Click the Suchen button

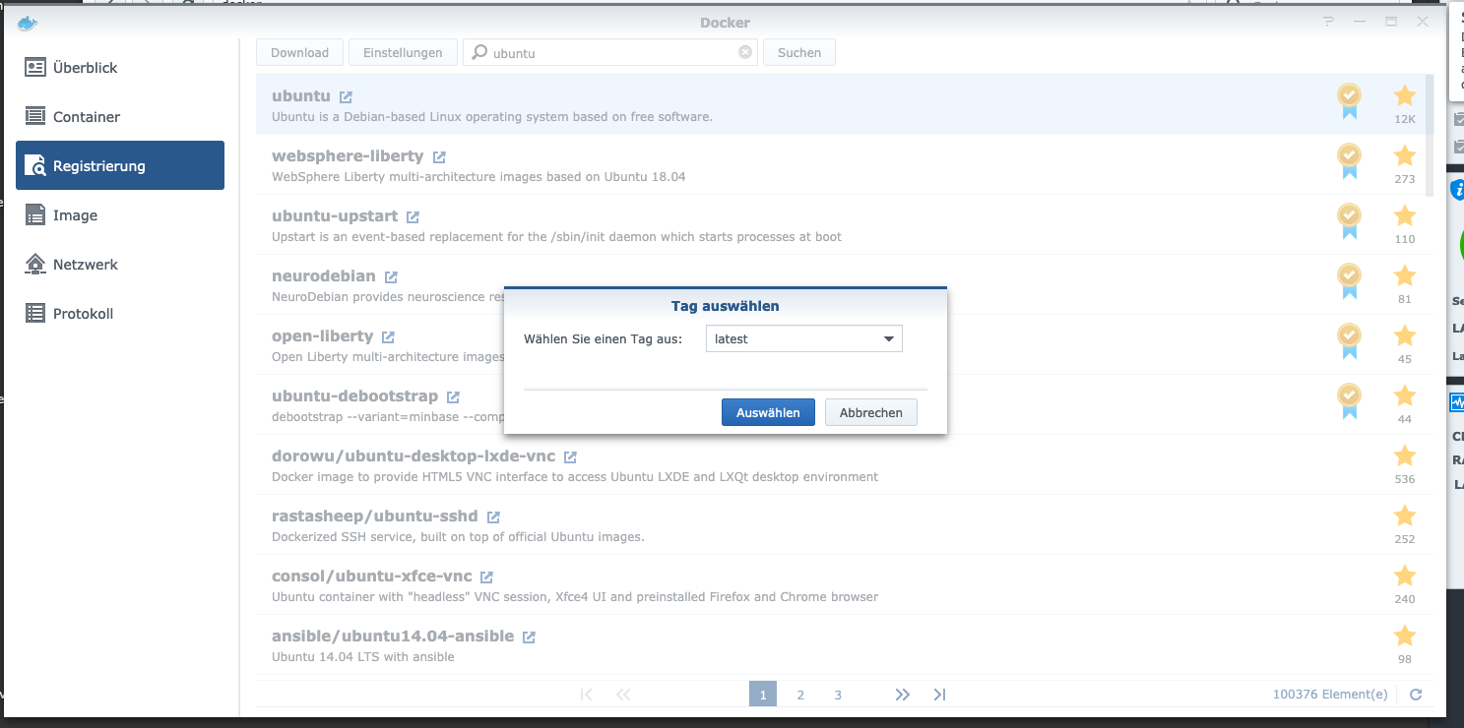799,52
